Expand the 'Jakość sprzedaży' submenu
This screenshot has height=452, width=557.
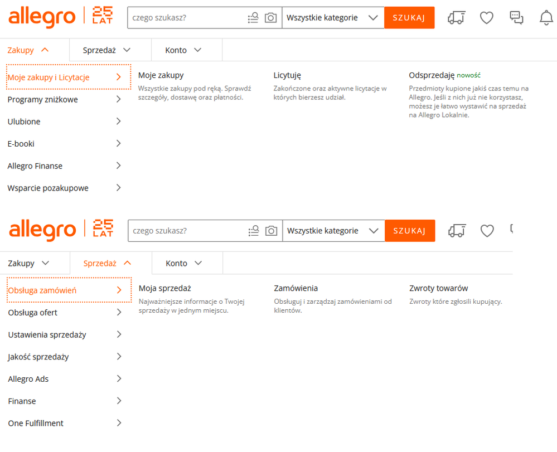[65, 357]
